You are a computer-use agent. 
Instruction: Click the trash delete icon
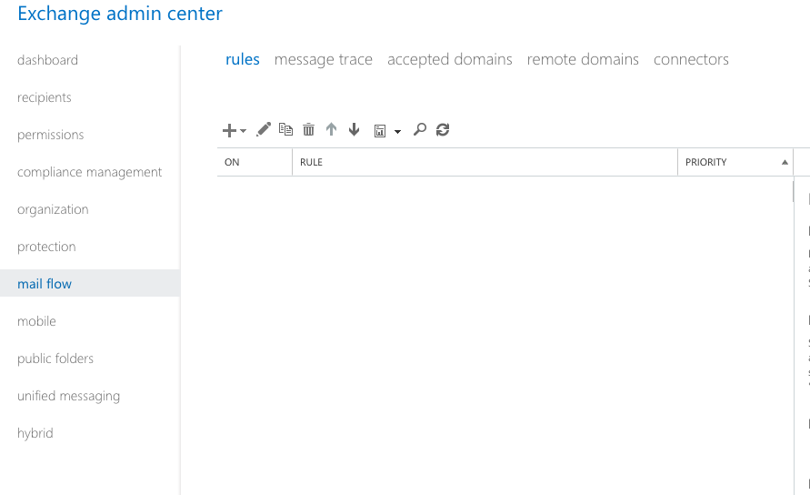[x=308, y=129]
